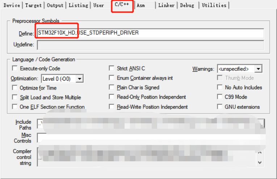The image size is (277, 179).
Task: Enable Execute-only Code checkbox
Action: click(x=15, y=68)
